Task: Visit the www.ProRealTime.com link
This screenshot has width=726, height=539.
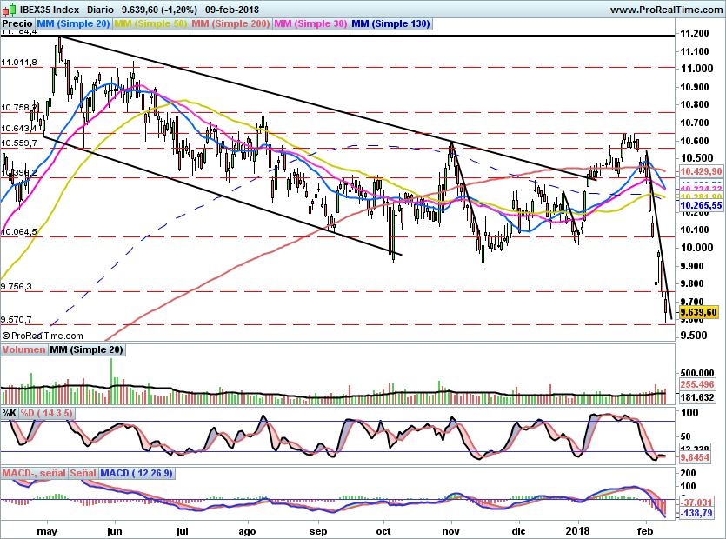Action: pyautogui.click(x=665, y=9)
